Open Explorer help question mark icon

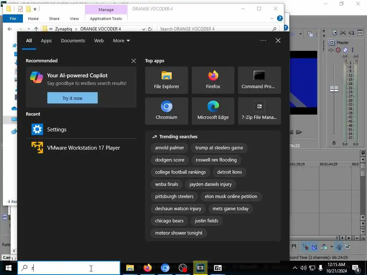click(x=280, y=18)
